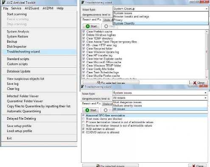Open the Service menu
Image resolution: width=210 pixels, height=167 pixels.
(x=16, y=9)
